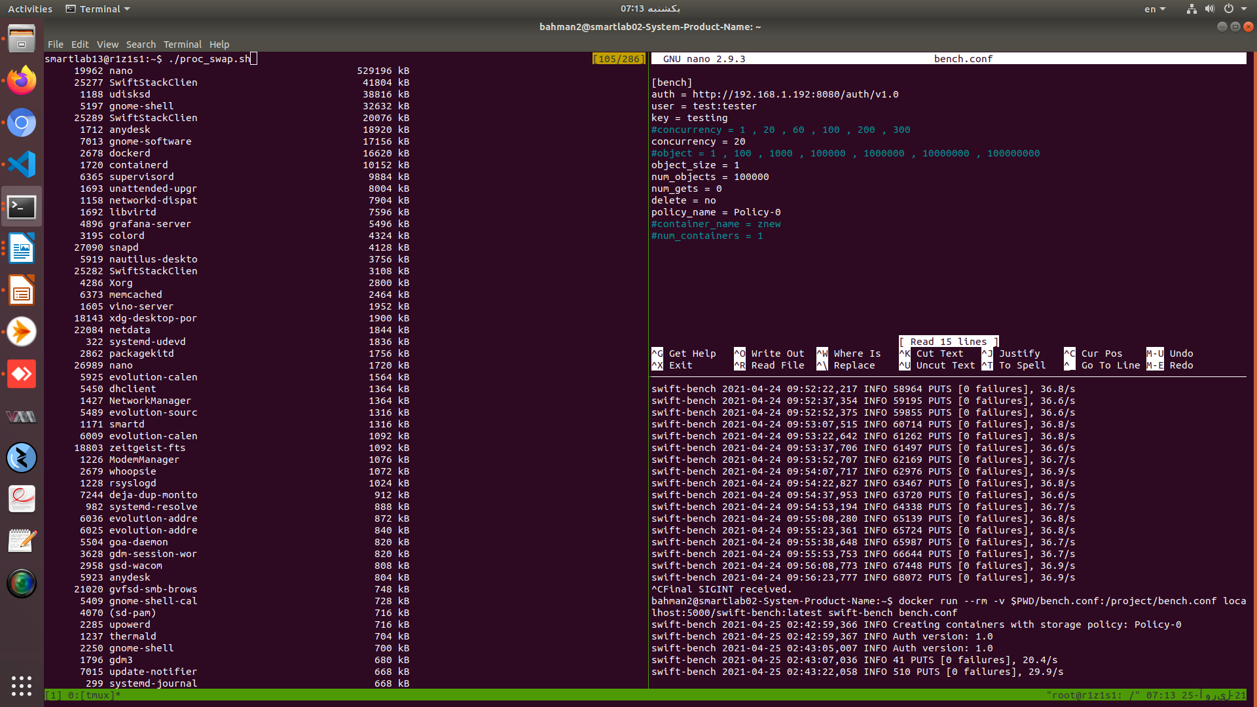The height and width of the screenshot is (707, 1257).
Task: Open the clock calendar in top bar
Action: click(x=649, y=9)
